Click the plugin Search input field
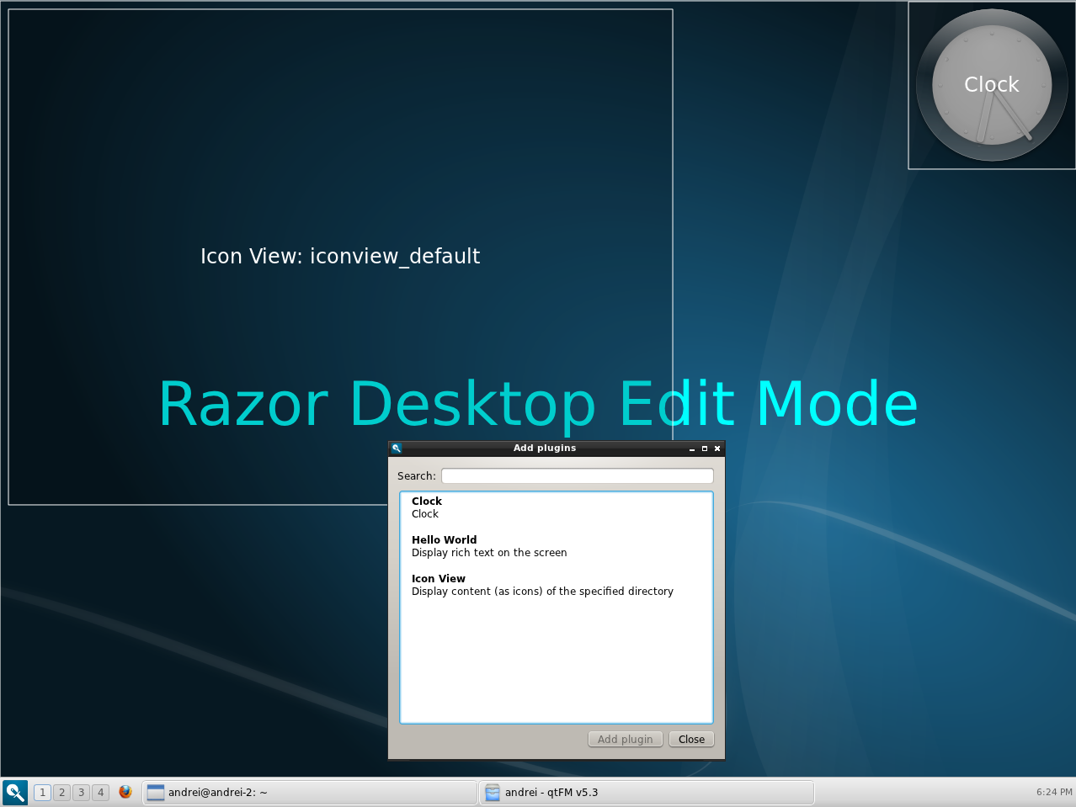Image resolution: width=1076 pixels, height=807 pixels. [x=577, y=475]
